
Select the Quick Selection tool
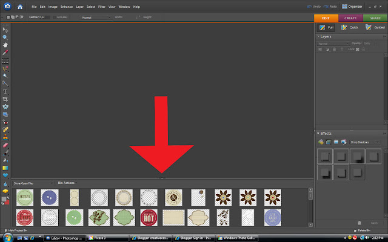(5, 83)
